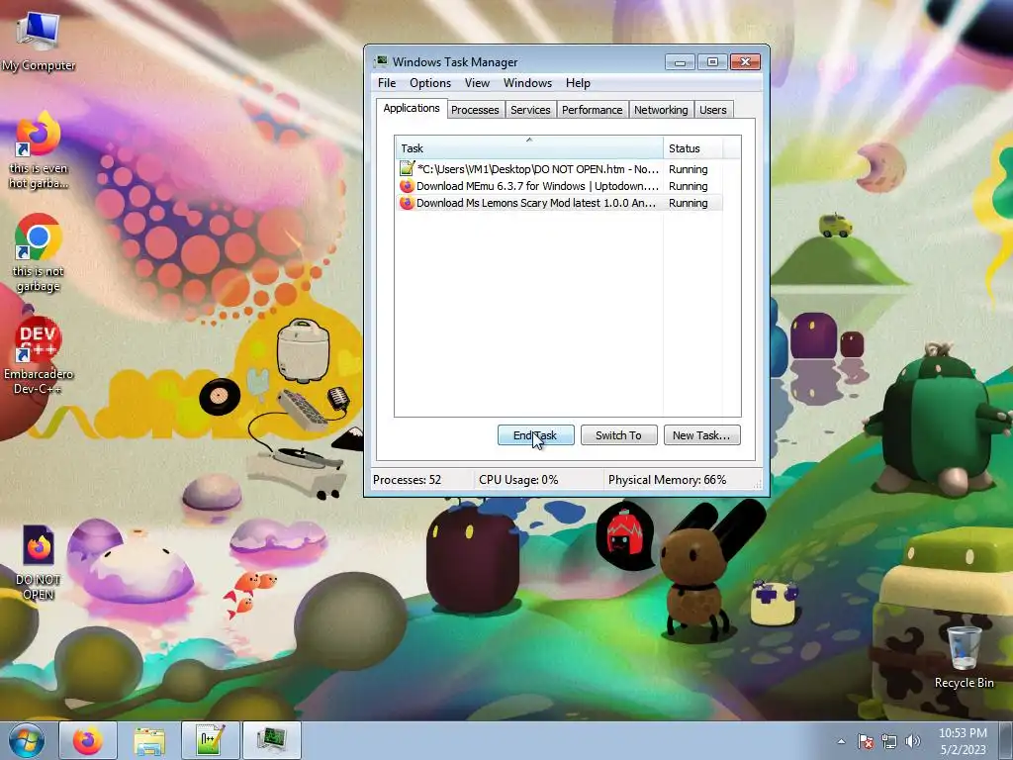Open the Windows menu

point(528,83)
